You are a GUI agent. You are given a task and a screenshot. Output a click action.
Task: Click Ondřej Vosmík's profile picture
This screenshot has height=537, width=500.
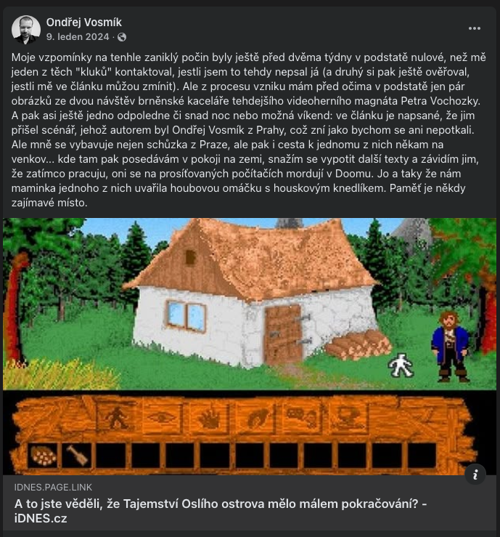pyautogui.click(x=26, y=30)
